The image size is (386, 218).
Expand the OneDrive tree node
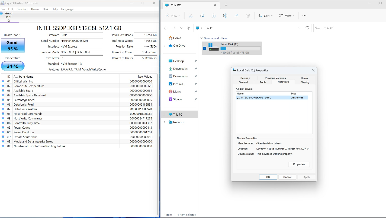tap(165, 46)
